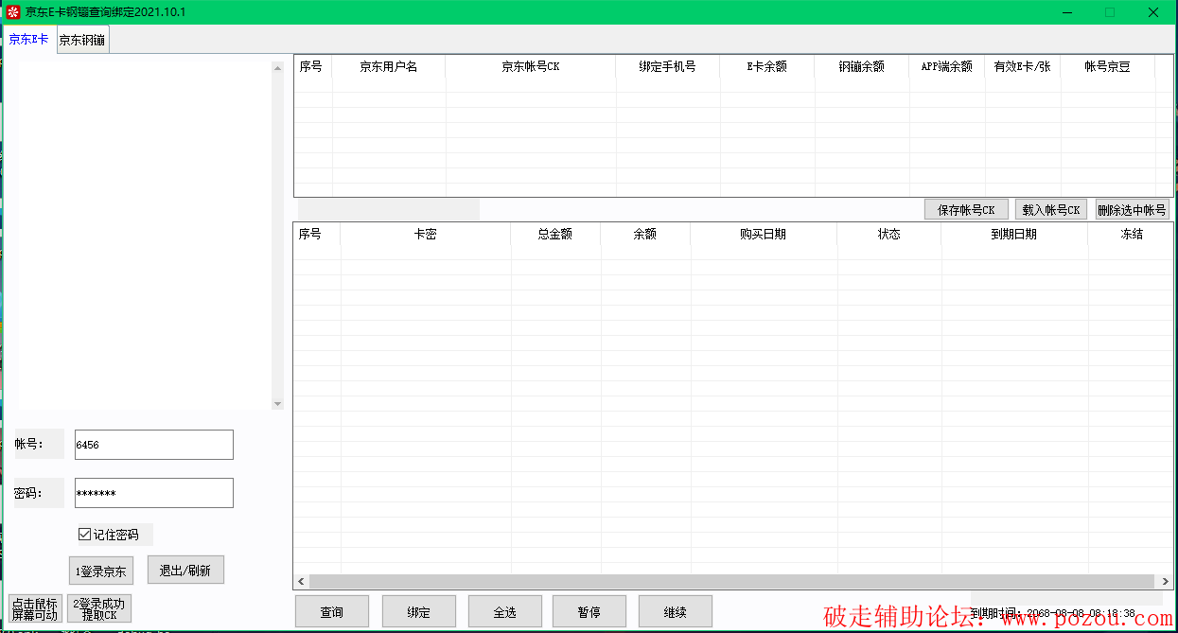This screenshot has height=633, width=1178.
Task: Click the 购买日期 column header
Action: tap(764, 234)
